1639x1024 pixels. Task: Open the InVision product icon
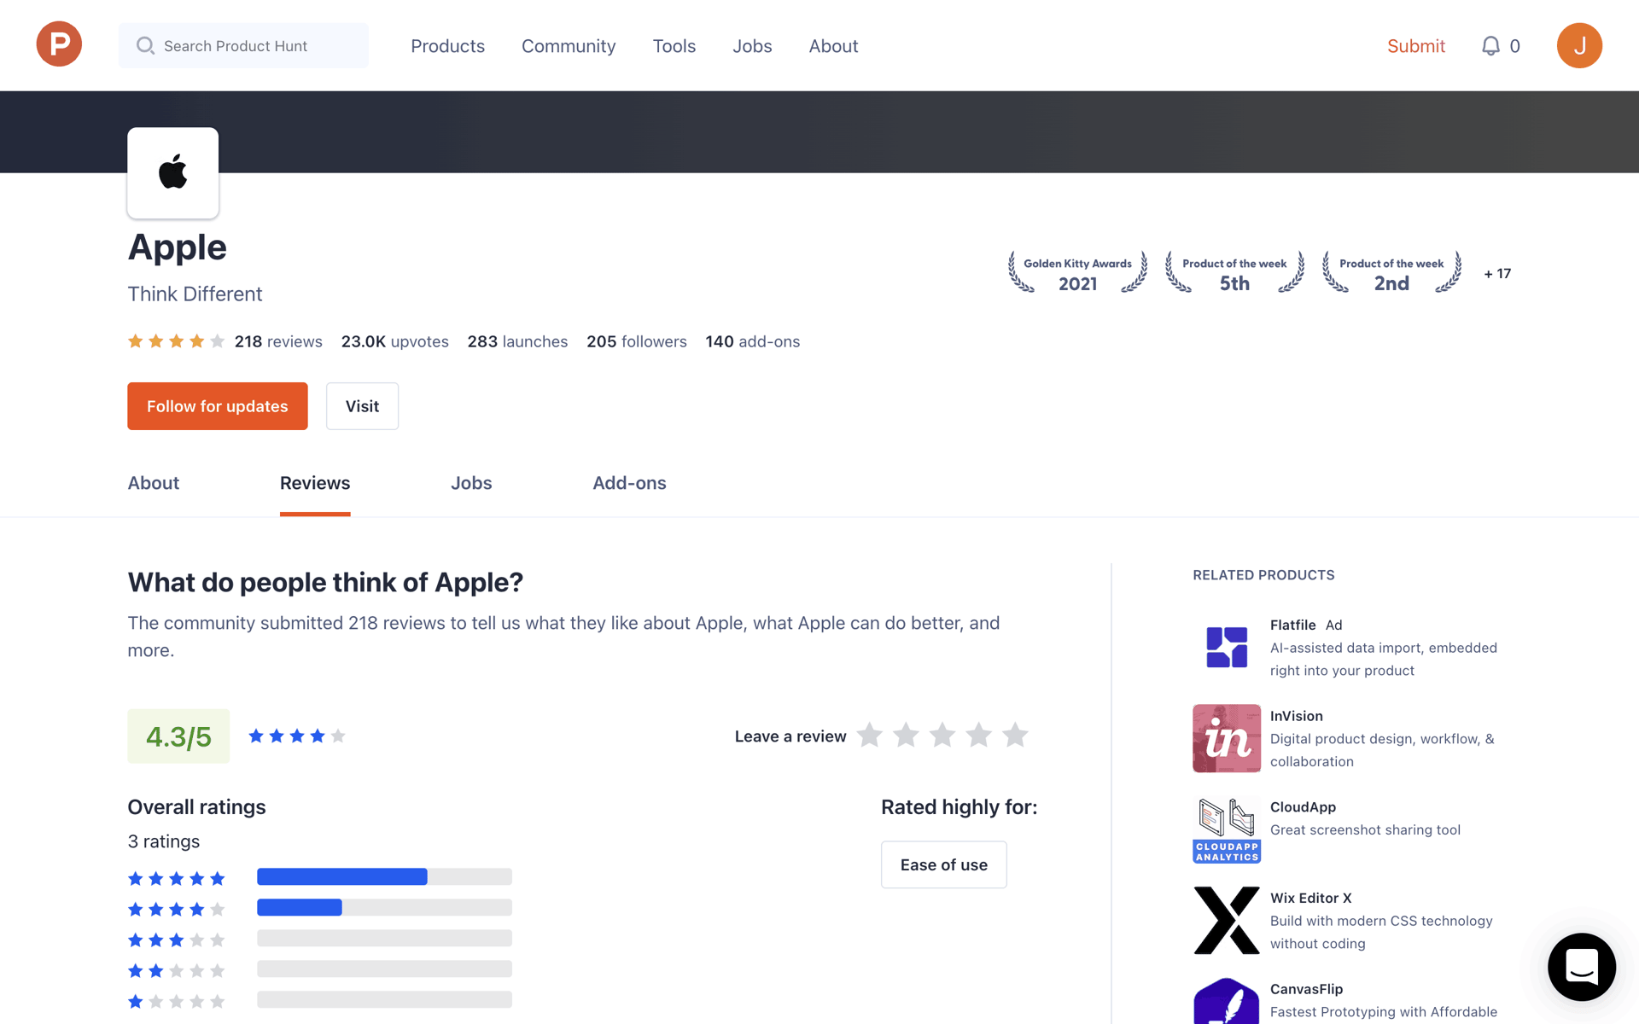click(1227, 738)
